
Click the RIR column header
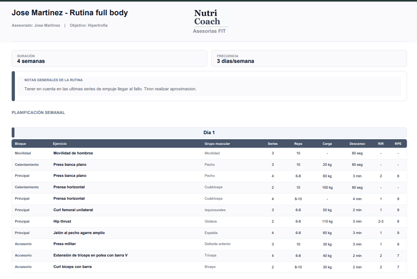click(381, 144)
